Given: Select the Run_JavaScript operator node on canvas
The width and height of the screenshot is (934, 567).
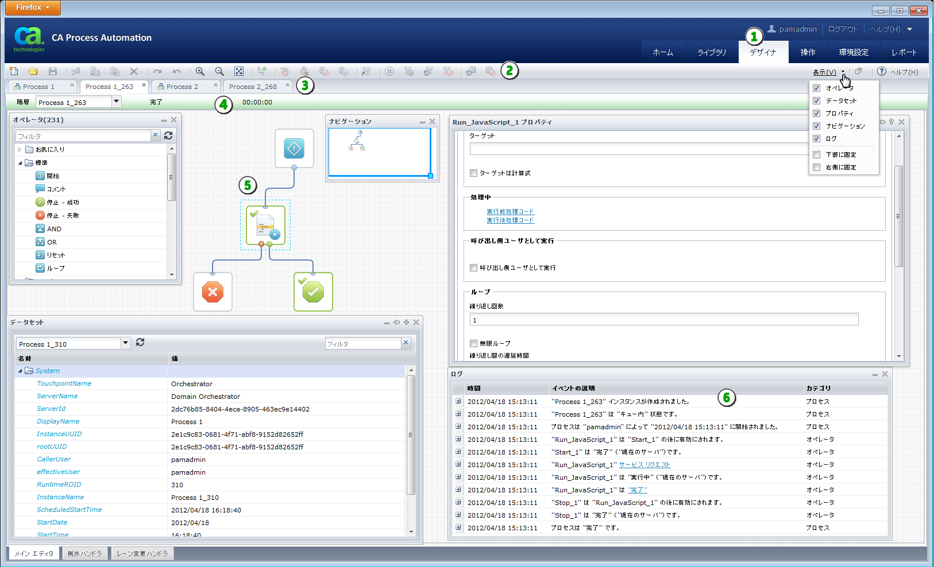Looking at the screenshot, I should [265, 225].
